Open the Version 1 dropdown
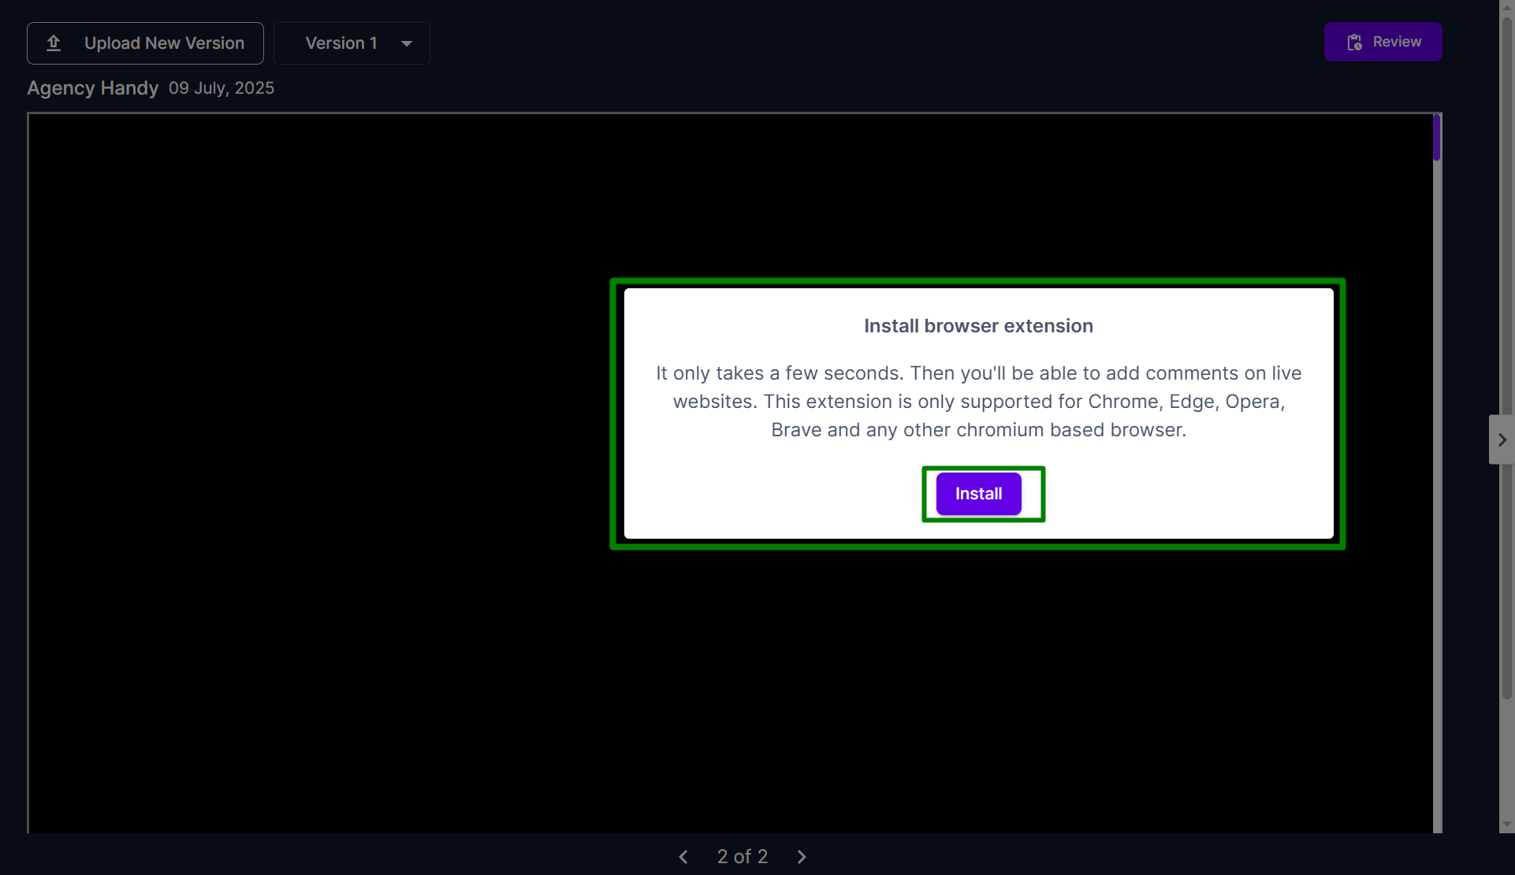This screenshot has height=875, width=1515. [x=341, y=43]
